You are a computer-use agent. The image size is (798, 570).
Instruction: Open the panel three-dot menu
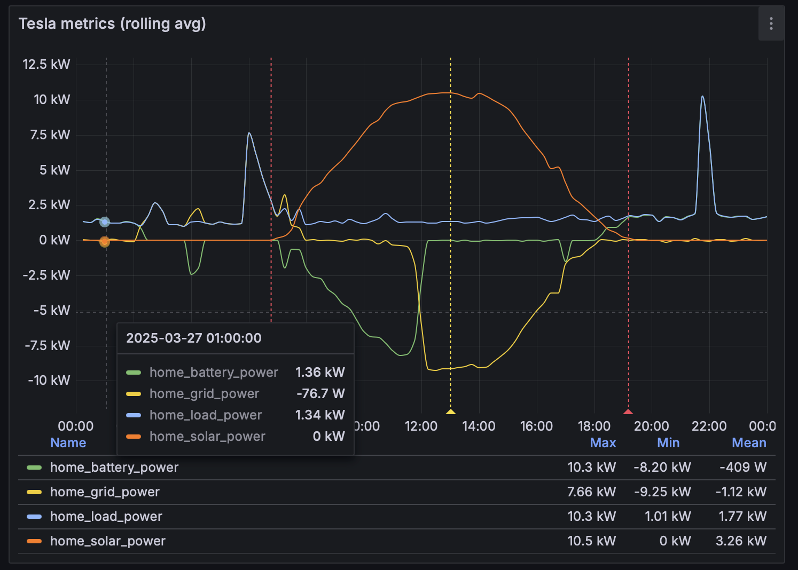(771, 23)
